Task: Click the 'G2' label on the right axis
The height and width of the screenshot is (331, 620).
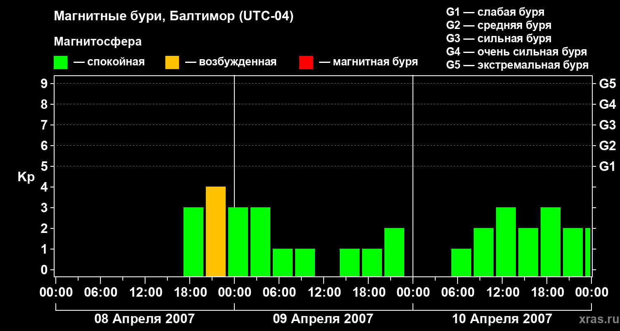Action: 608,146
